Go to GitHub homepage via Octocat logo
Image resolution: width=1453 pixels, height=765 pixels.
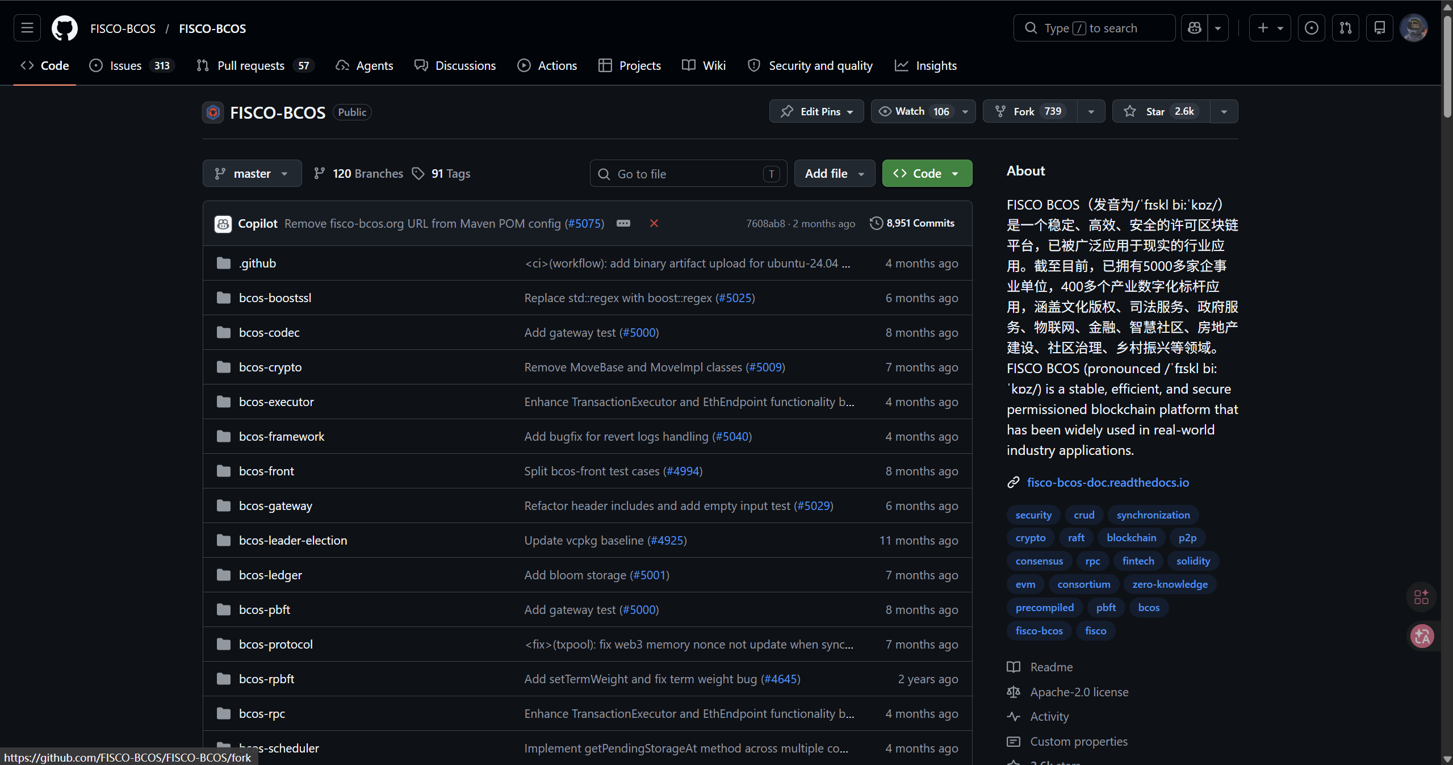click(x=65, y=28)
